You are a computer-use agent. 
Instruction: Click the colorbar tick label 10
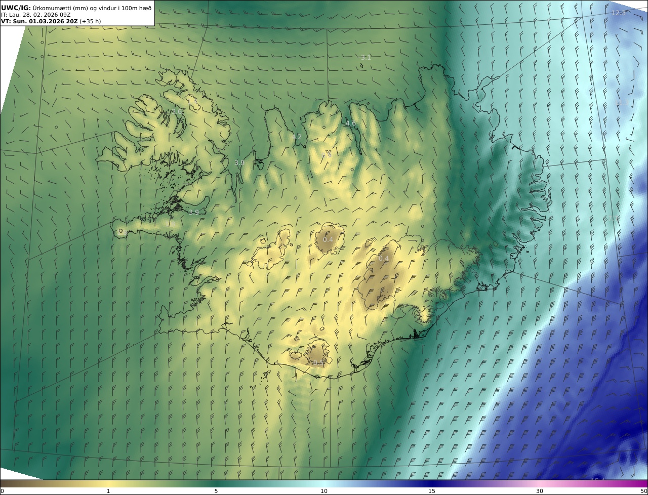(324, 491)
